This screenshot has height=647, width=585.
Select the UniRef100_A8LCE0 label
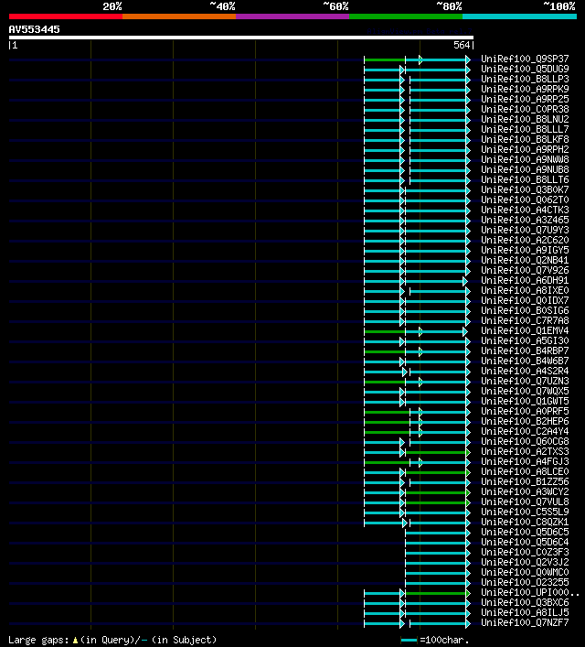click(x=525, y=471)
